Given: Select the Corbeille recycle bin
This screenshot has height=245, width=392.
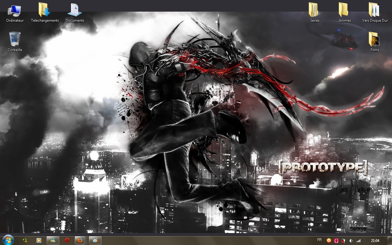Looking at the screenshot, I should 15,40.
